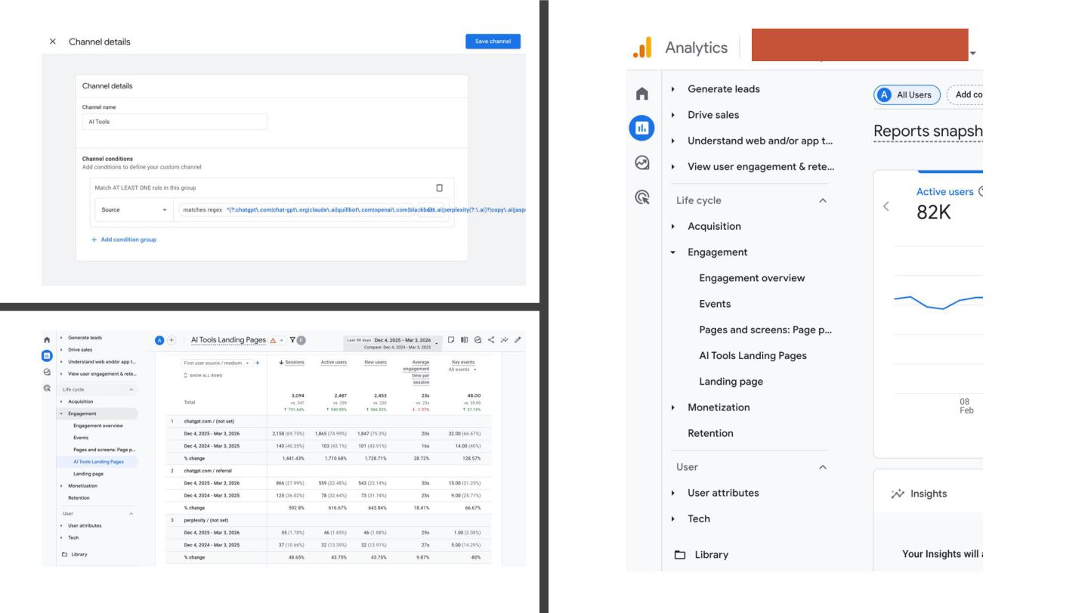The image size is (1088, 613).
Task: Open Events in Reports snapshot window
Action: (x=715, y=304)
